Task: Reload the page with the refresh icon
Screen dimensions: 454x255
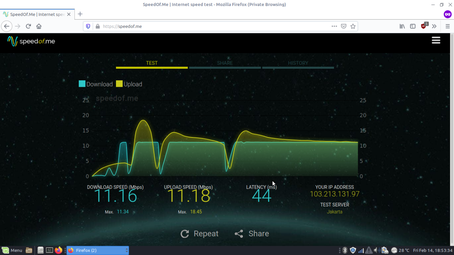Action: [28, 26]
